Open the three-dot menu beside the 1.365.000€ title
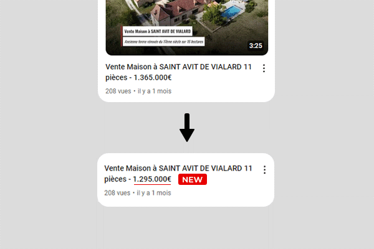The height and width of the screenshot is (249, 374). pyautogui.click(x=264, y=68)
